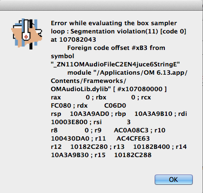
Task: Click the 'Contents/Frameworks/' path text
Action: coord(88,81)
